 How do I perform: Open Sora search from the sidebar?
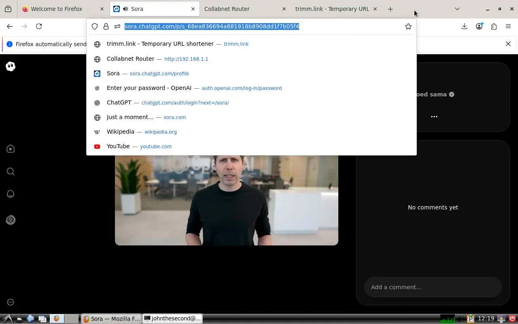pyautogui.click(x=11, y=172)
